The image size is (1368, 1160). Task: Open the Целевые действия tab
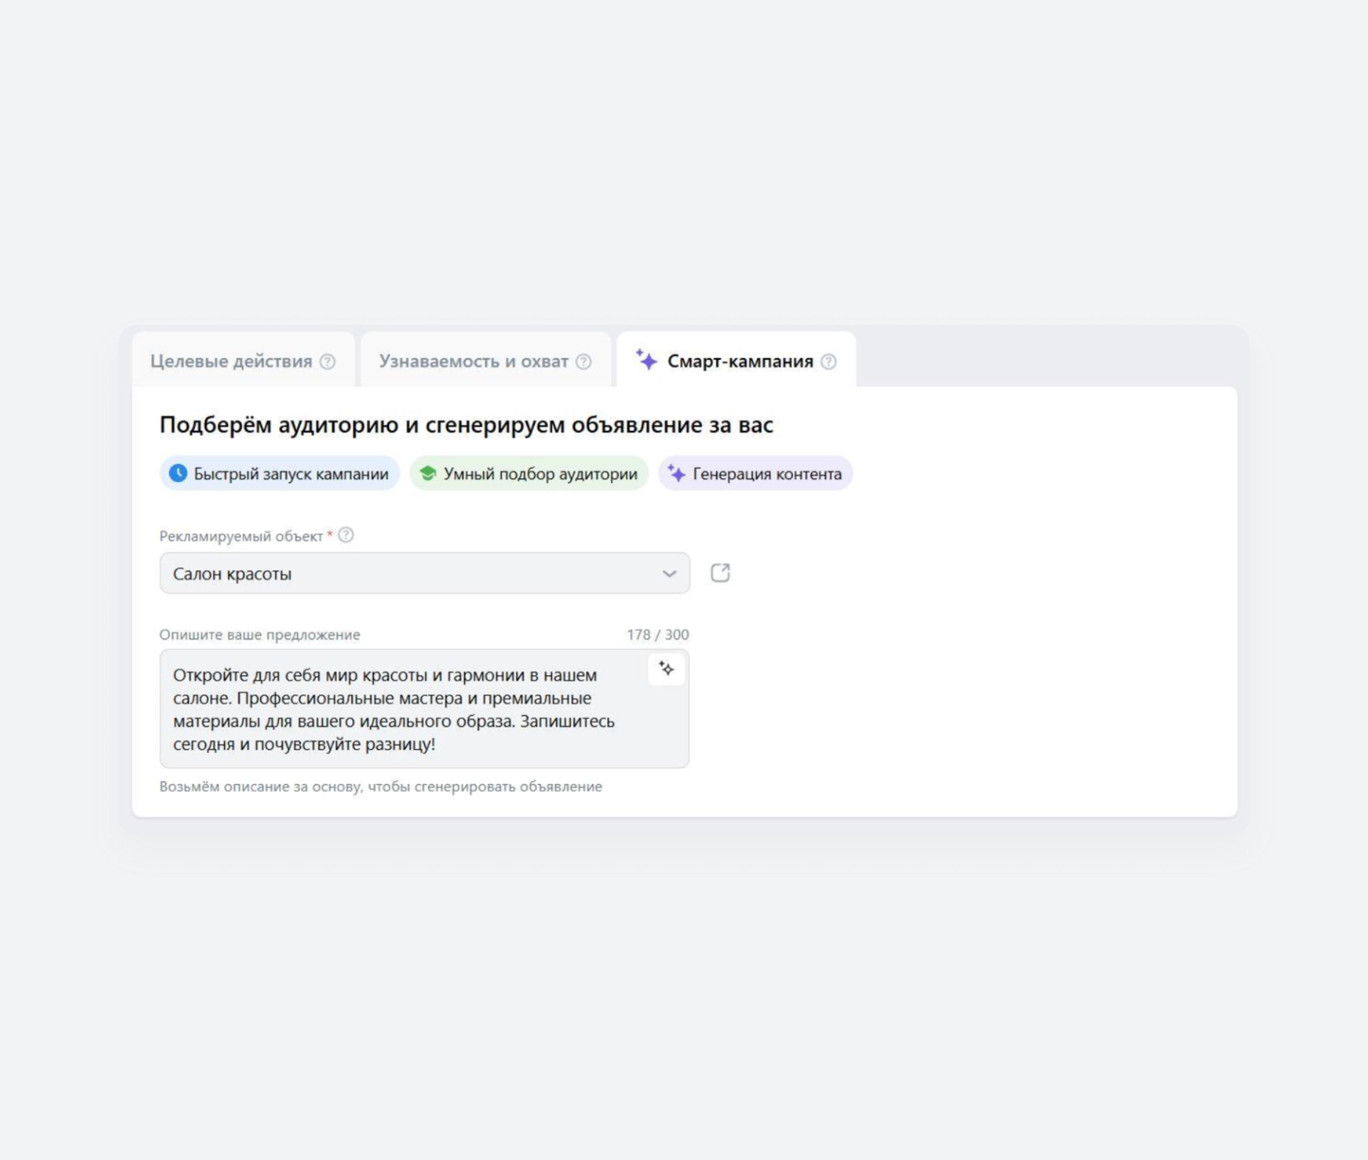[243, 360]
